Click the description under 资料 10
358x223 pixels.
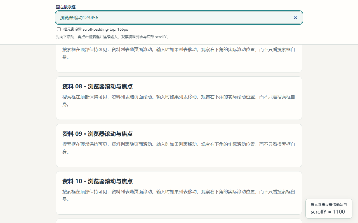point(179,195)
